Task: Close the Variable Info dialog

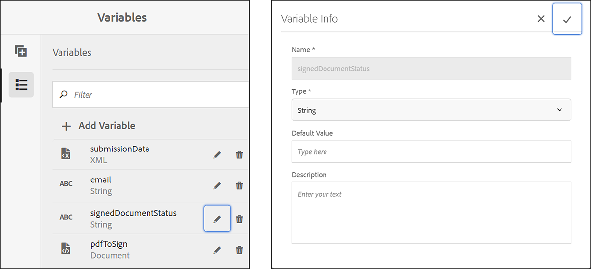Action: point(541,19)
